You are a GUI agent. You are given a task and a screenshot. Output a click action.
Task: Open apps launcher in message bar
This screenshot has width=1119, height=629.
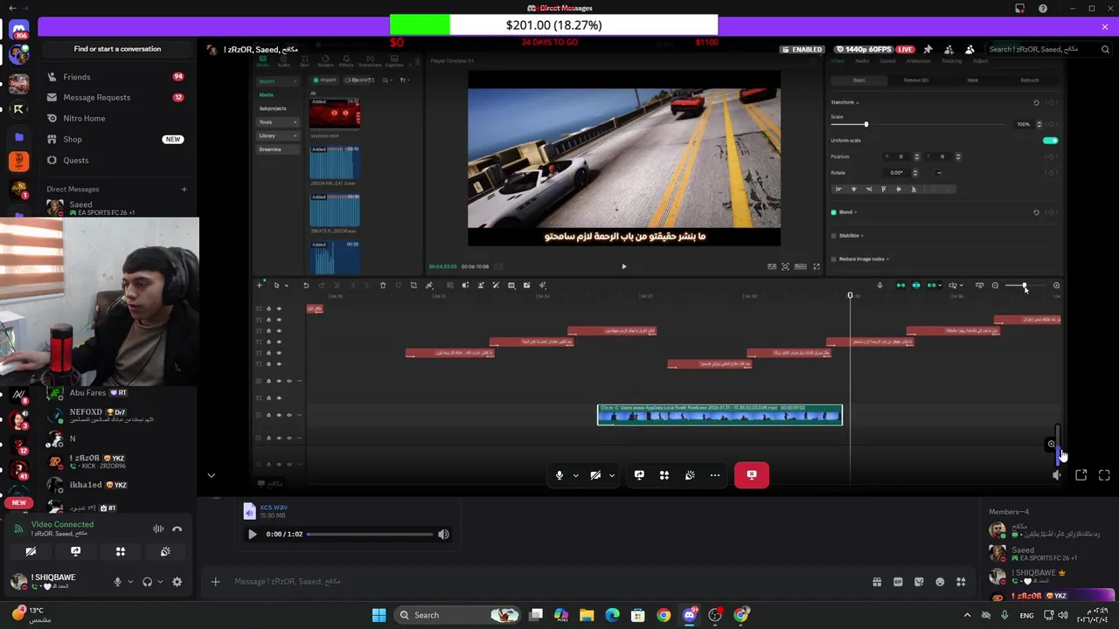coord(961,582)
